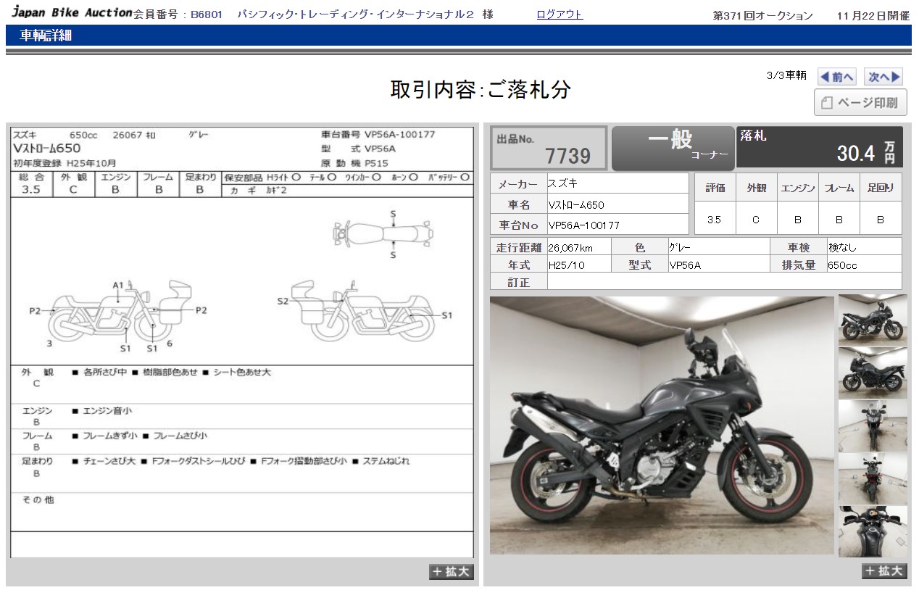Screen dimensions: 919x598
Task: Click the inspection sheet damage diagram
Action: (x=242, y=281)
